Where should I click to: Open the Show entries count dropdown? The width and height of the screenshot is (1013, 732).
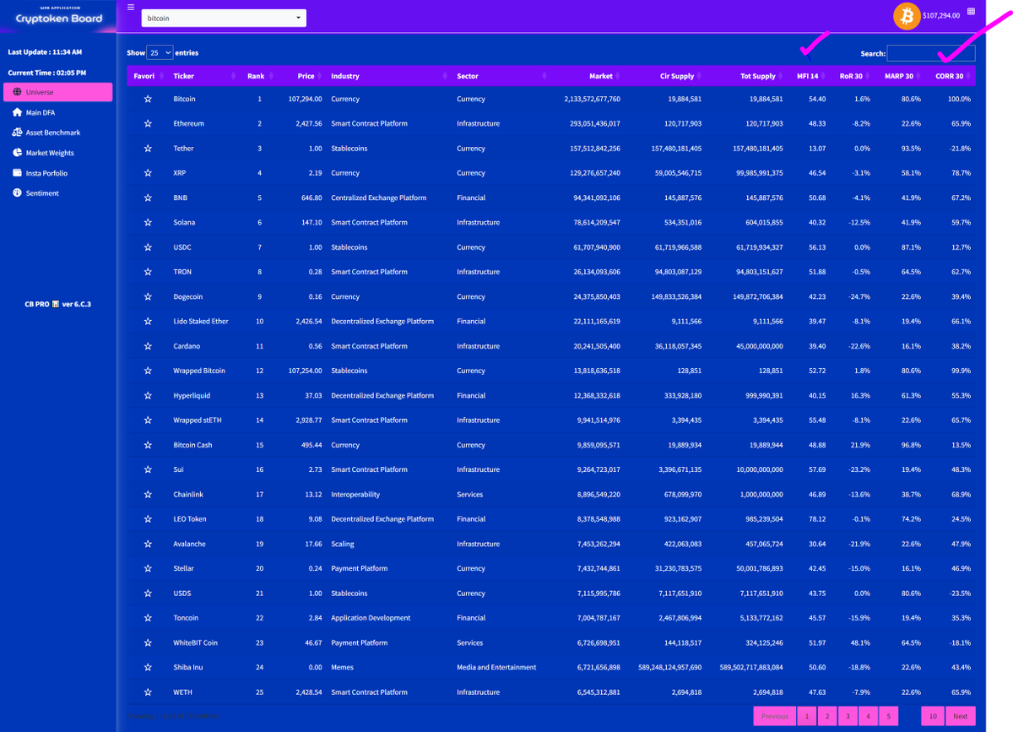[160, 52]
